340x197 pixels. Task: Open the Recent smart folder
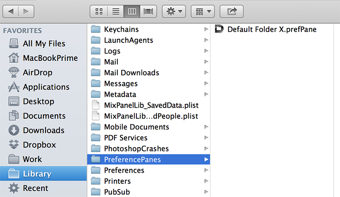[43, 188]
